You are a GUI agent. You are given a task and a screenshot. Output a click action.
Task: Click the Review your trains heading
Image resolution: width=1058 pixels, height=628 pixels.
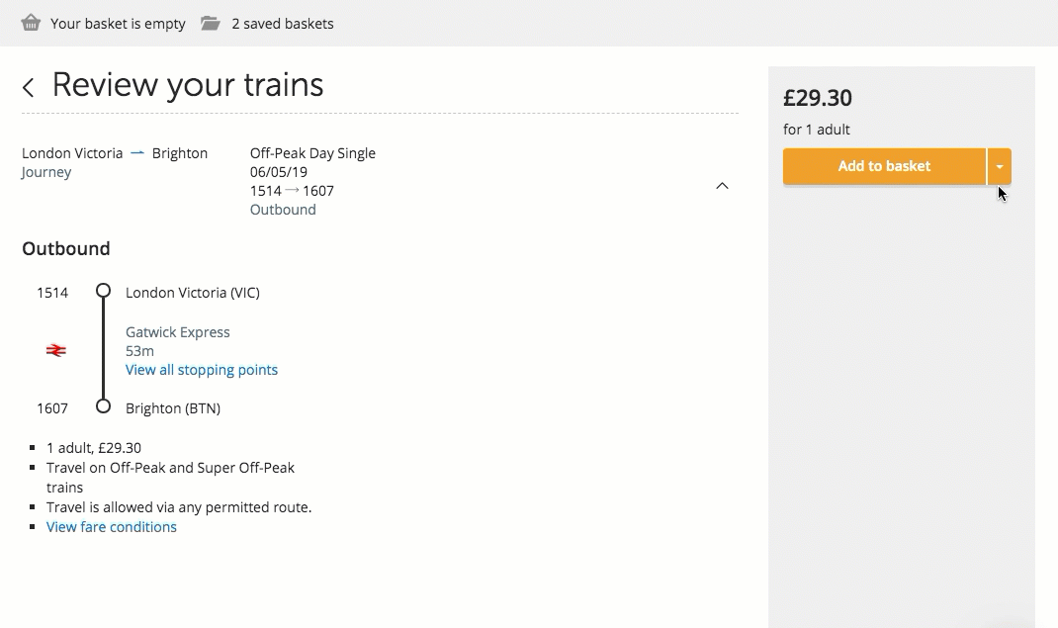(x=188, y=85)
